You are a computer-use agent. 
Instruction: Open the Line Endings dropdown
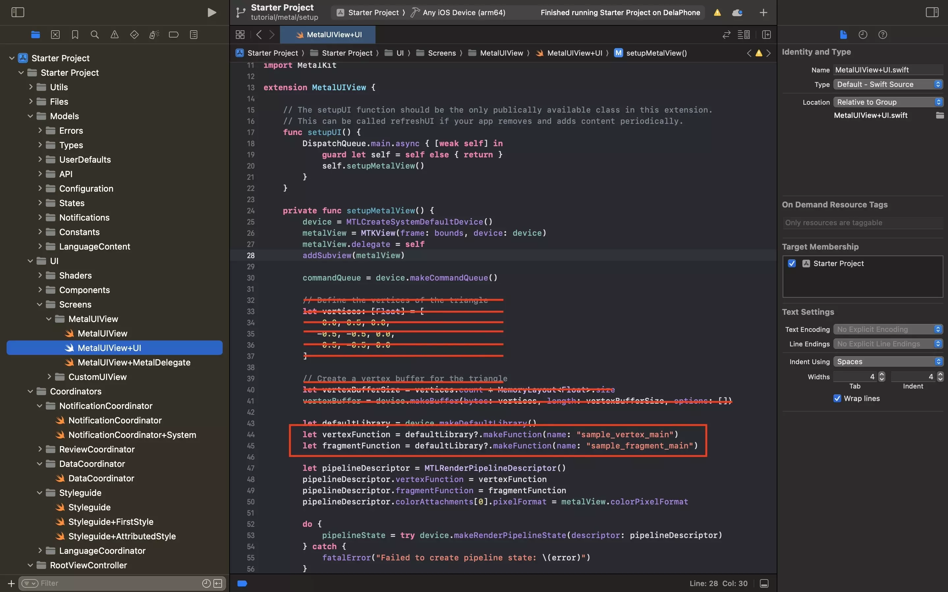[x=888, y=344]
